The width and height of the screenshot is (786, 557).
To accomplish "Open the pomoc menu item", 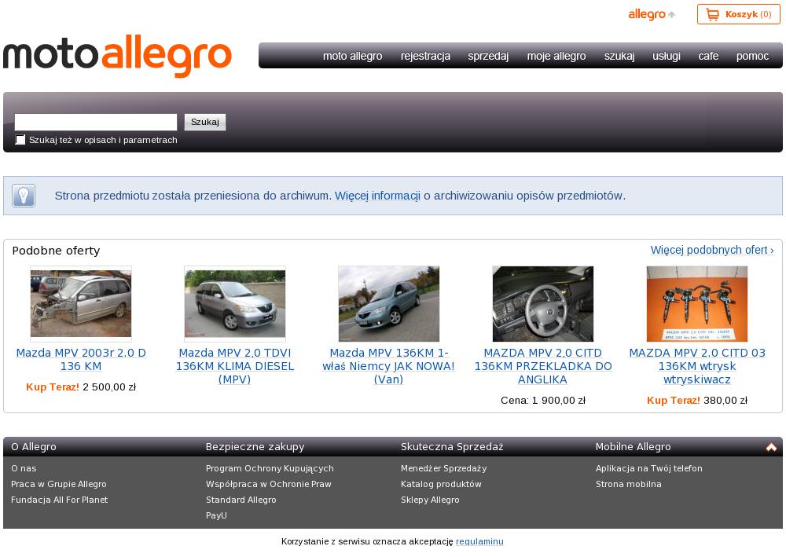I will tap(752, 56).
